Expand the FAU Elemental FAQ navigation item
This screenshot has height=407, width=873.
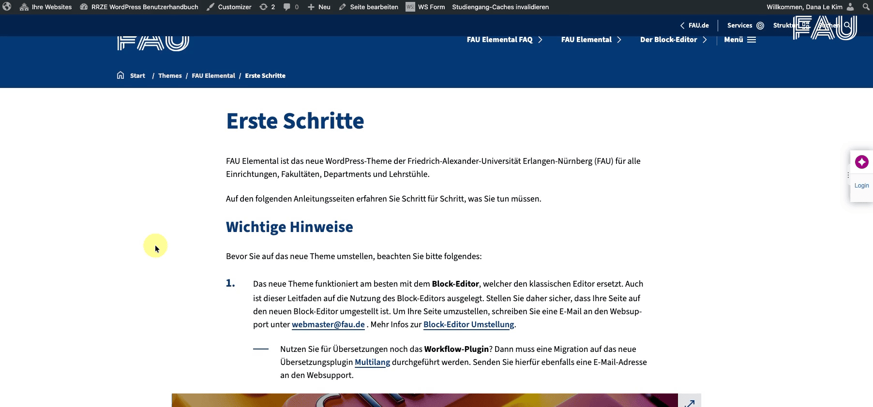click(x=505, y=40)
